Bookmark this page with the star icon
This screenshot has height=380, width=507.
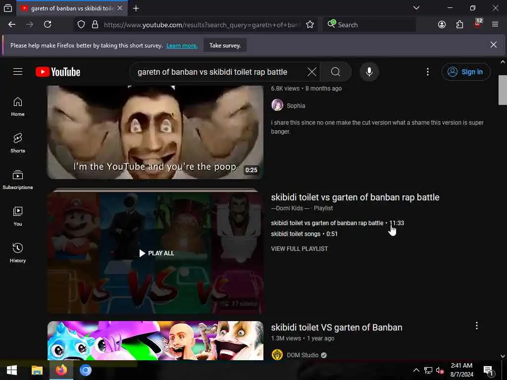310,25
